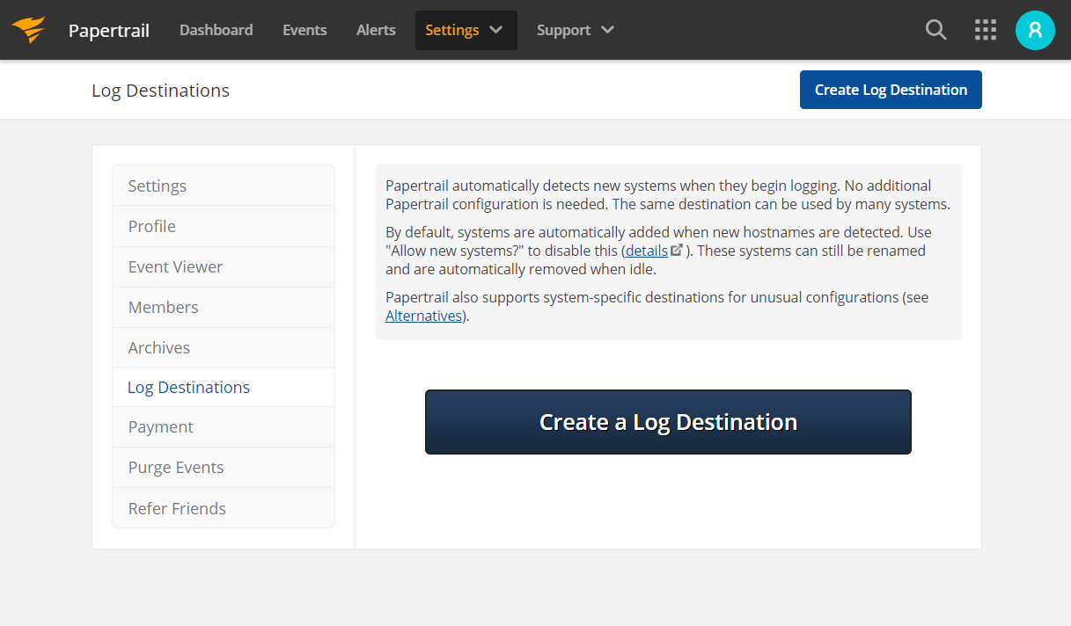This screenshot has height=626, width=1071.
Task: Select Profile in the sidebar
Action: [x=151, y=226]
